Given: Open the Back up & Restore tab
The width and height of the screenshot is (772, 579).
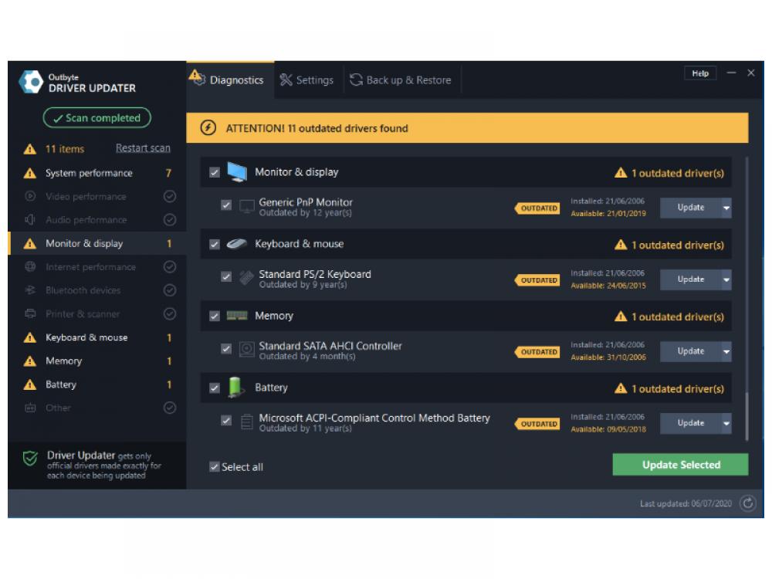Looking at the screenshot, I should pos(400,80).
